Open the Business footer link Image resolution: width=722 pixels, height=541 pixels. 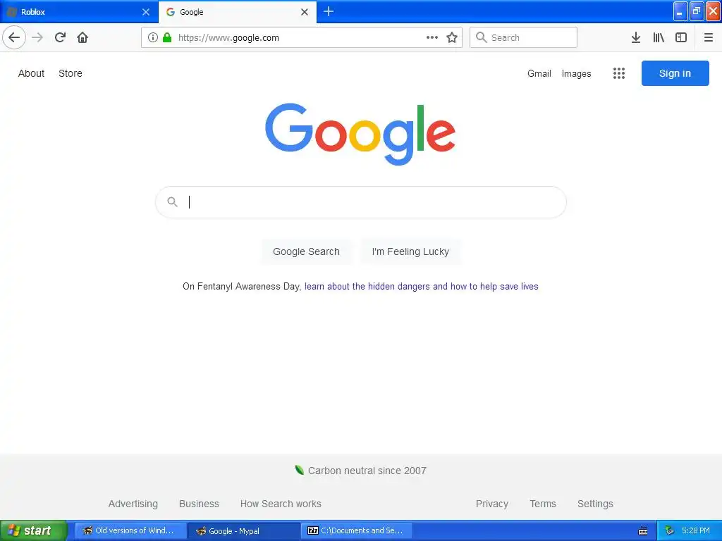199,504
